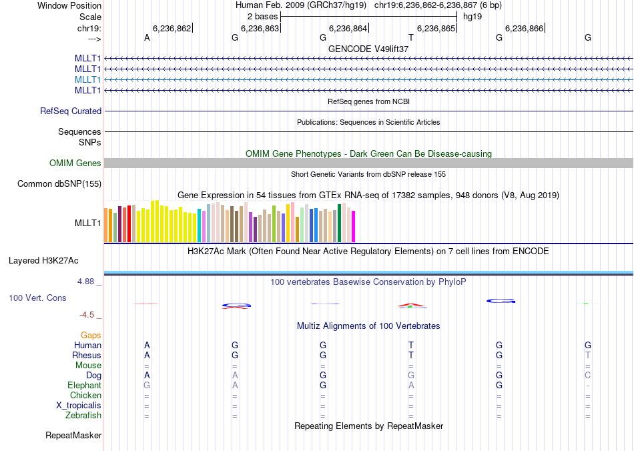This screenshot has width=634, height=451.
Task: Click the Human Feb. 2009 (GRCh37/hg19) text
Action: (x=301, y=5)
